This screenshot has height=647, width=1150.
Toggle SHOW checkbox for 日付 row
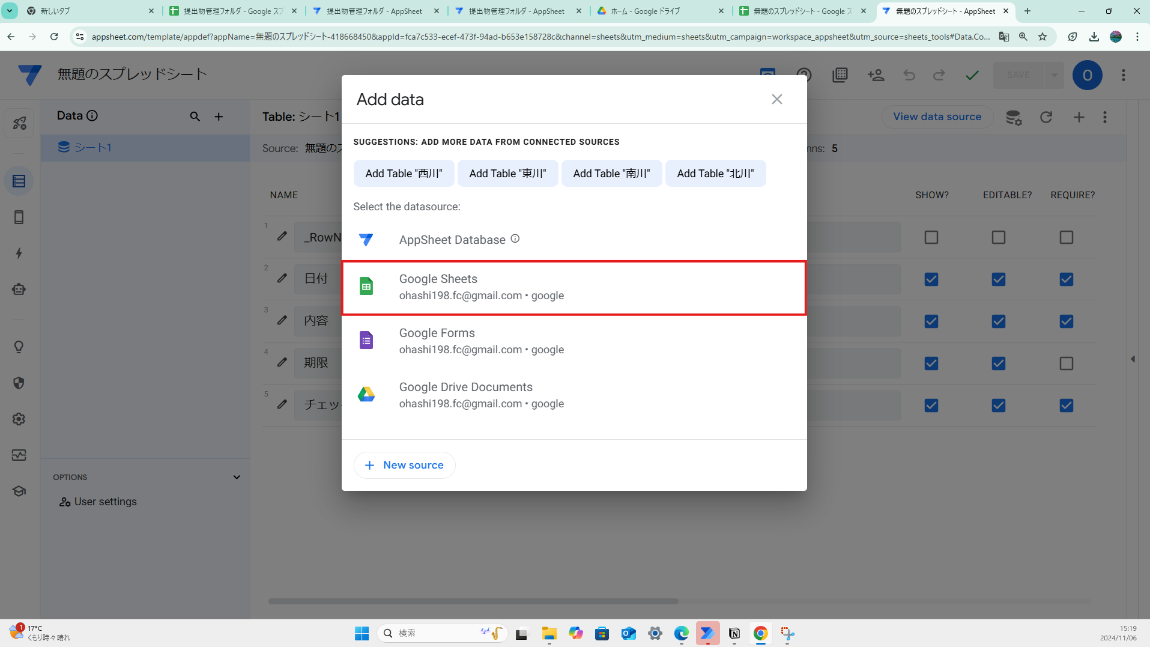click(931, 279)
